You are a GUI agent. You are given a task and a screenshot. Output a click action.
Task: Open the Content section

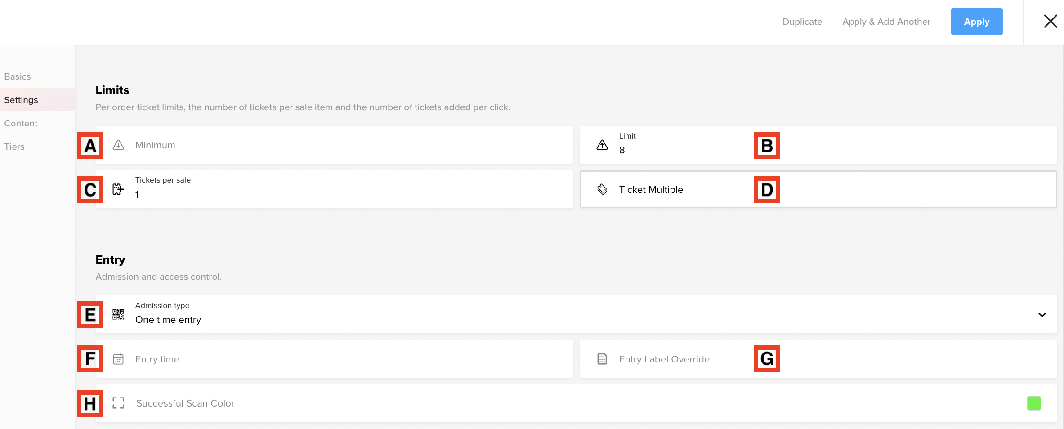click(21, 123)
